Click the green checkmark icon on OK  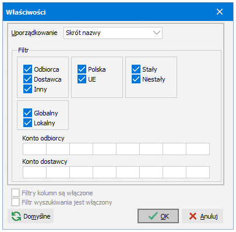pos(153,216)
